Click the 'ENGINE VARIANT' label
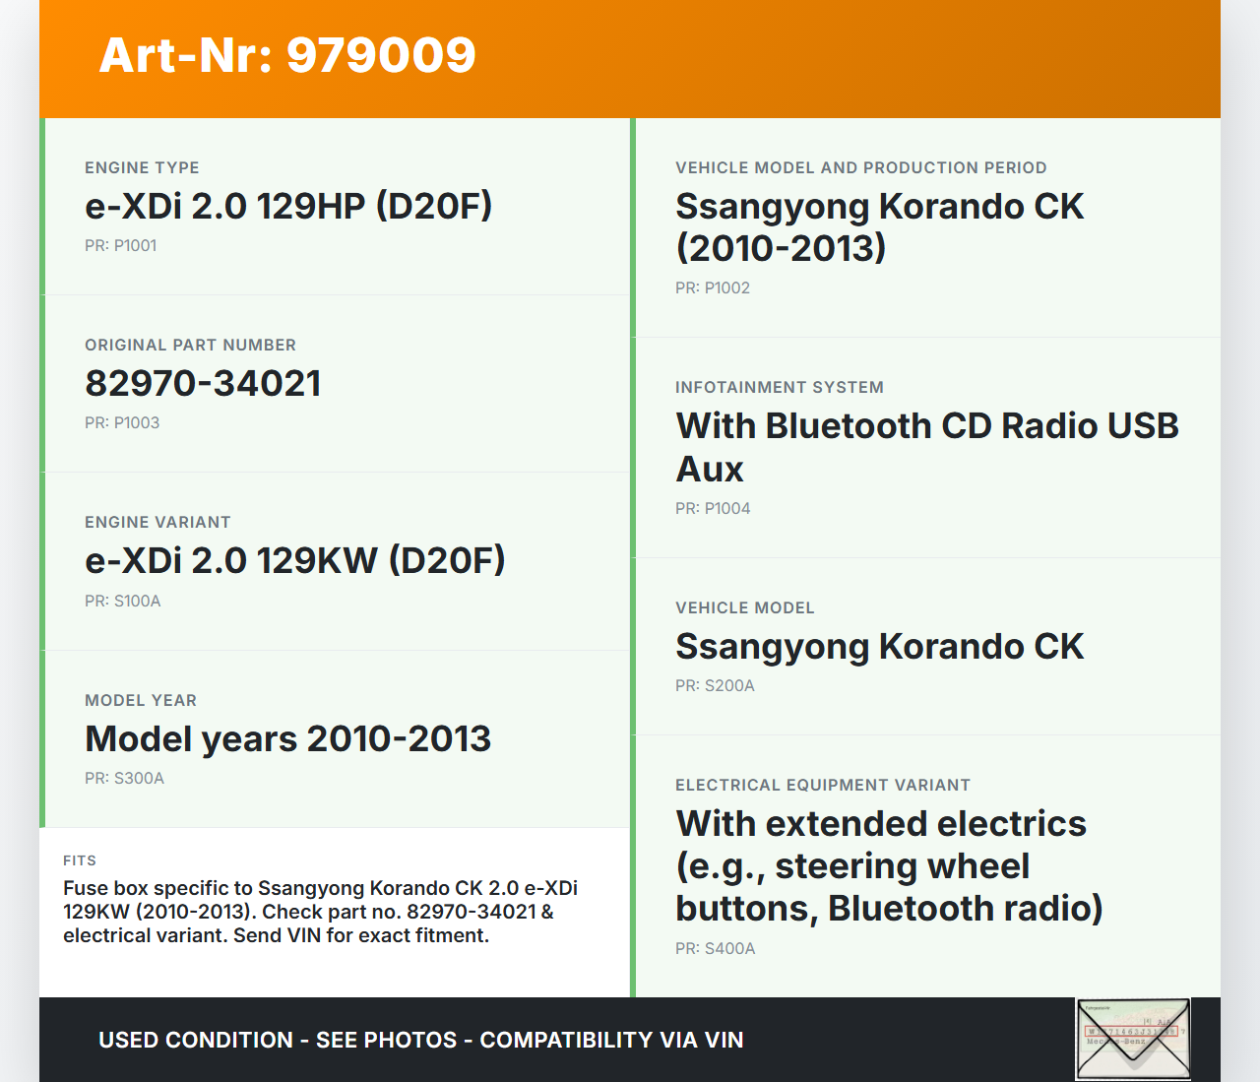The width and height of the screenshot is (1260, 1082). [x=157, y=522]
